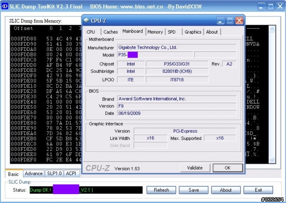Click the CPU-Z title bar icon

(86, 20)
